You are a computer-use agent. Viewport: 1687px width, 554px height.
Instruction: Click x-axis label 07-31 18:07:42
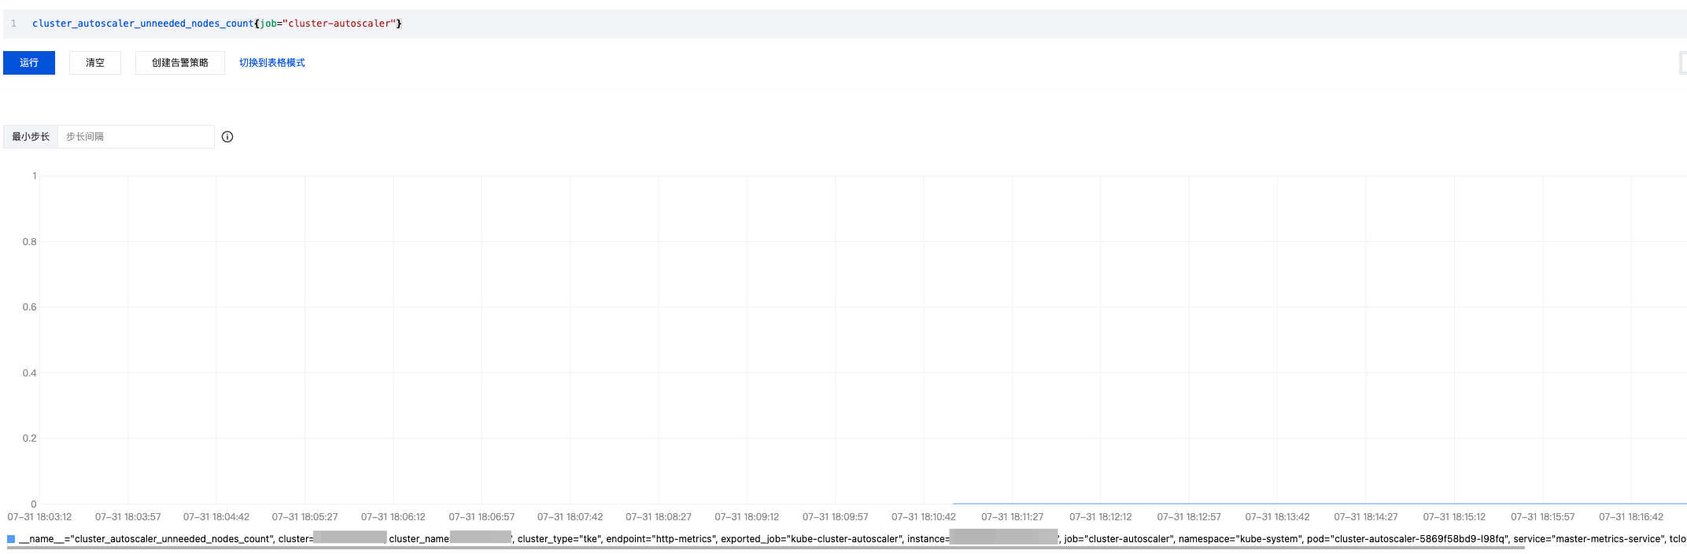[570, 517]
